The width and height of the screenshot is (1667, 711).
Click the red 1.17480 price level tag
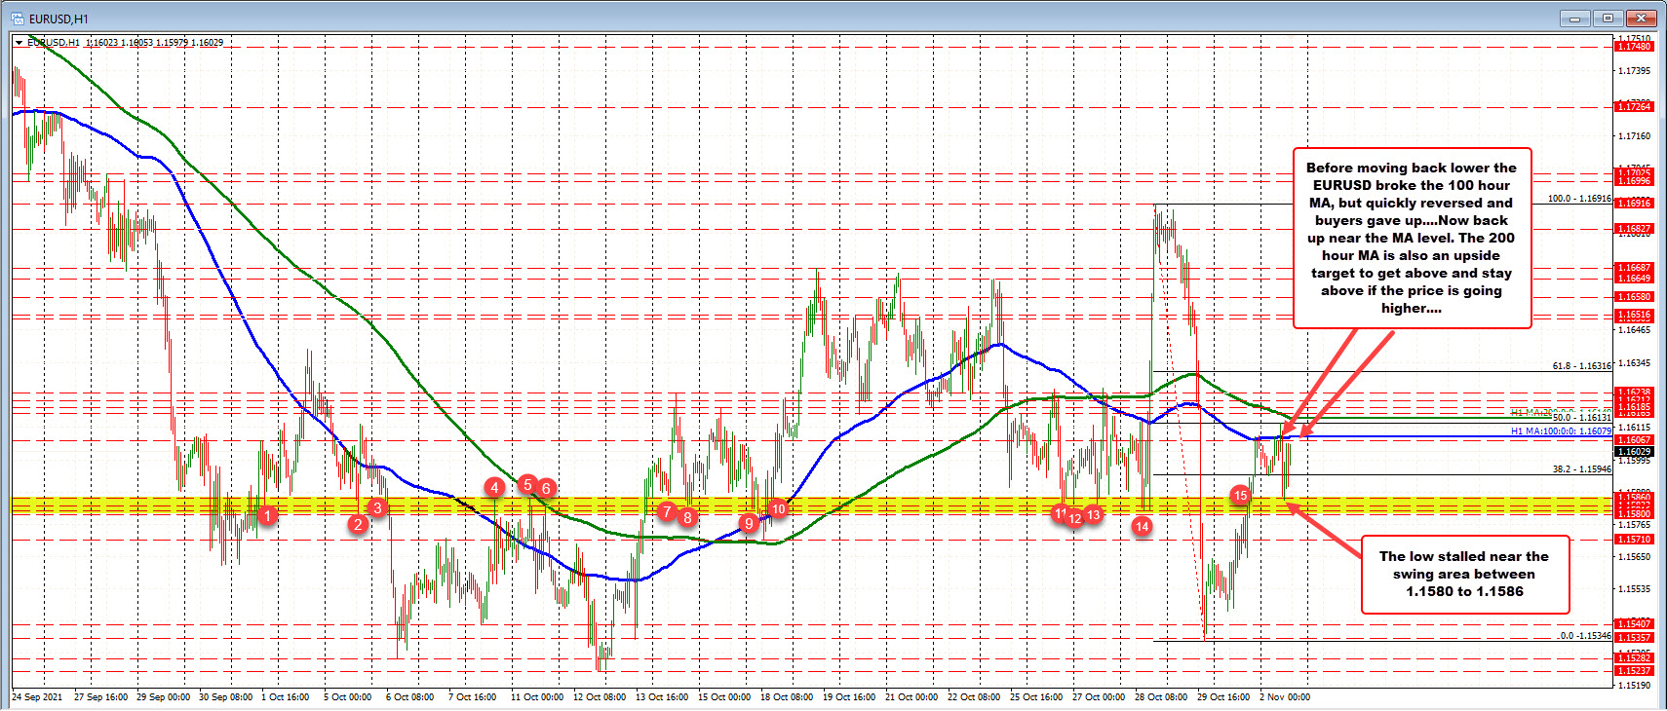[1634, 47]
